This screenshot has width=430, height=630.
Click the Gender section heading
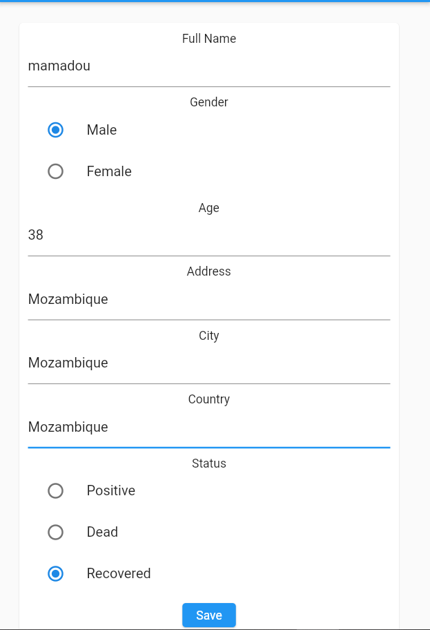(x=208, y=102)
